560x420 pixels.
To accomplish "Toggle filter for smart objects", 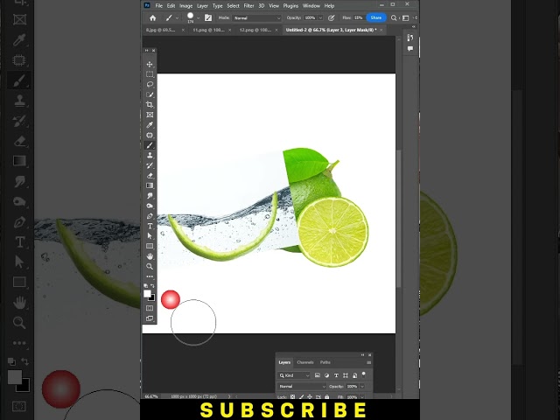I will (x=354, y=375).
